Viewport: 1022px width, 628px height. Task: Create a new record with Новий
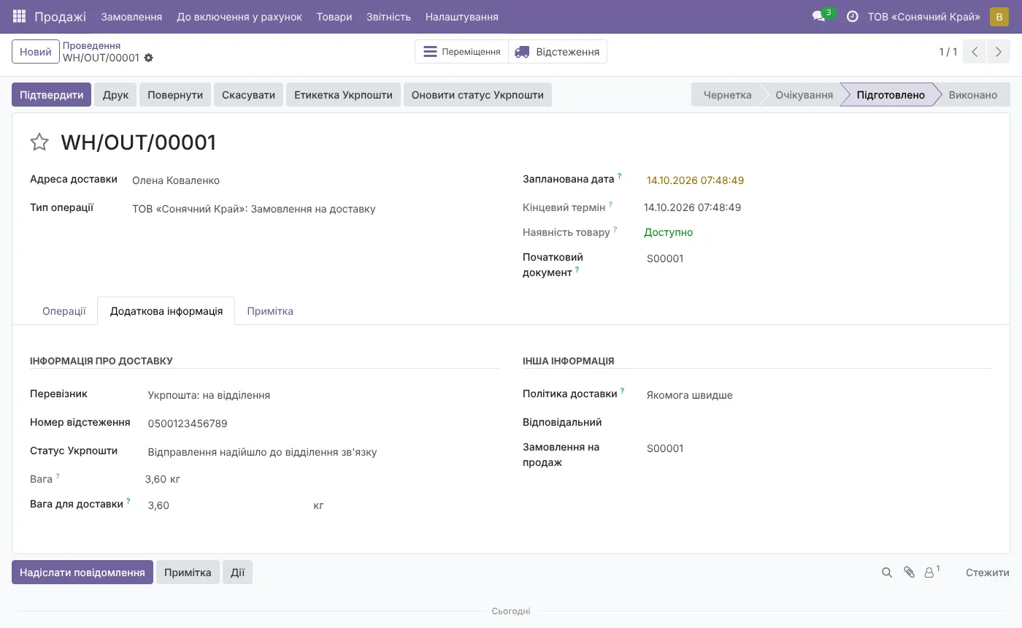(36, 52)
